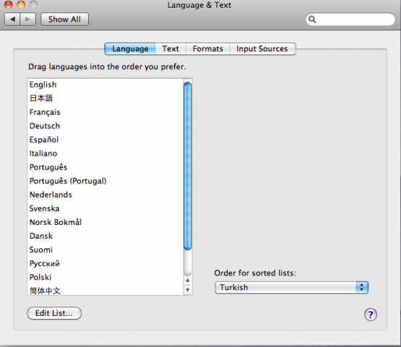
Task: Click the scroll down arrow in language list
Action: point(187,290)
